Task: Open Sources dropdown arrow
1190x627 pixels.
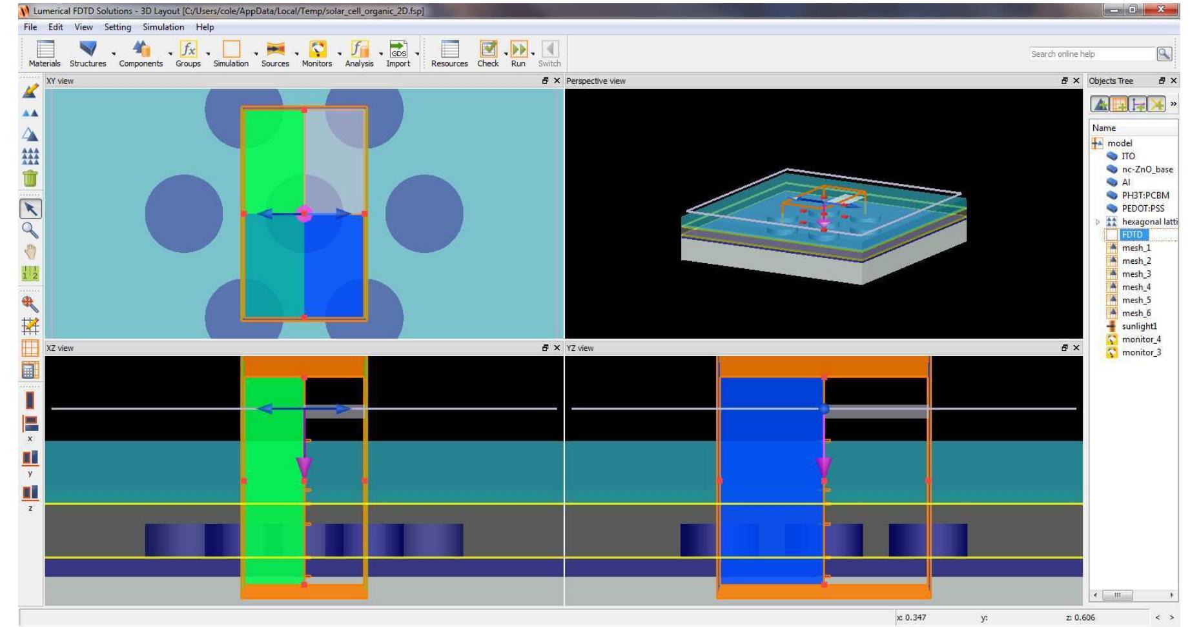Action: (296, 54)
